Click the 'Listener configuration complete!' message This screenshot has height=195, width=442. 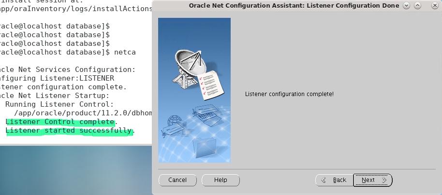(289, 94)
